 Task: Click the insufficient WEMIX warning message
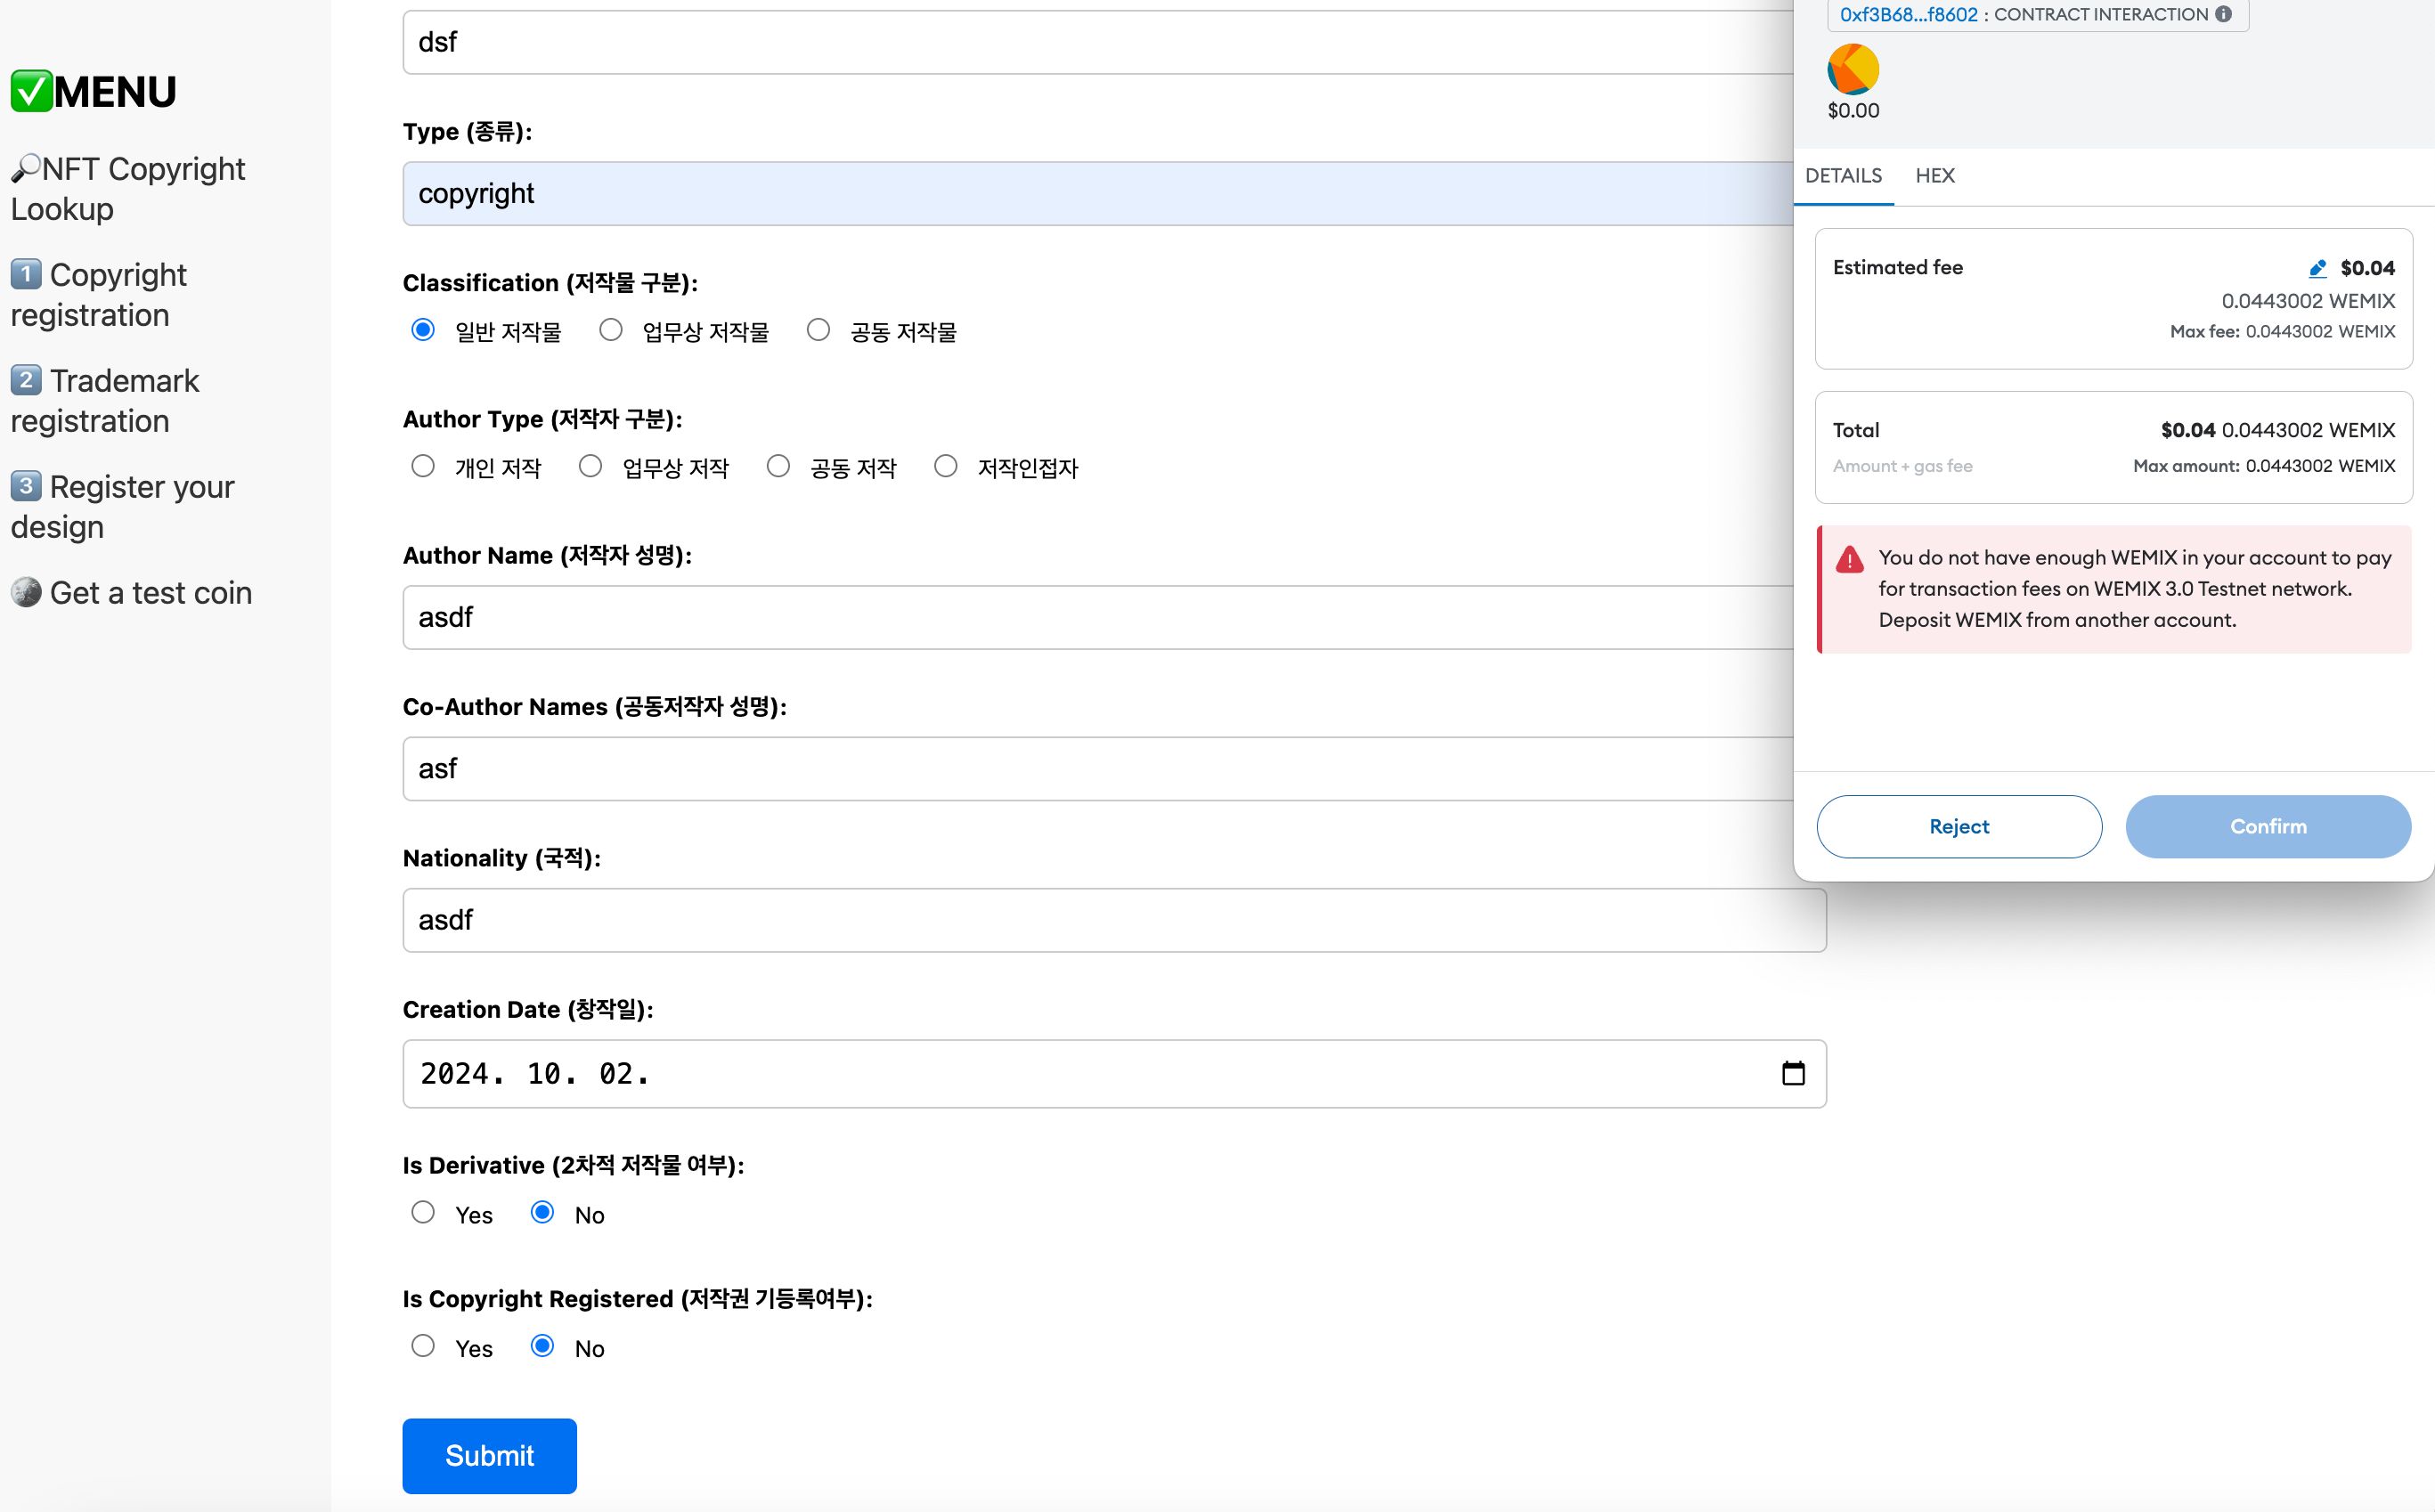(x=2114, y=589)
